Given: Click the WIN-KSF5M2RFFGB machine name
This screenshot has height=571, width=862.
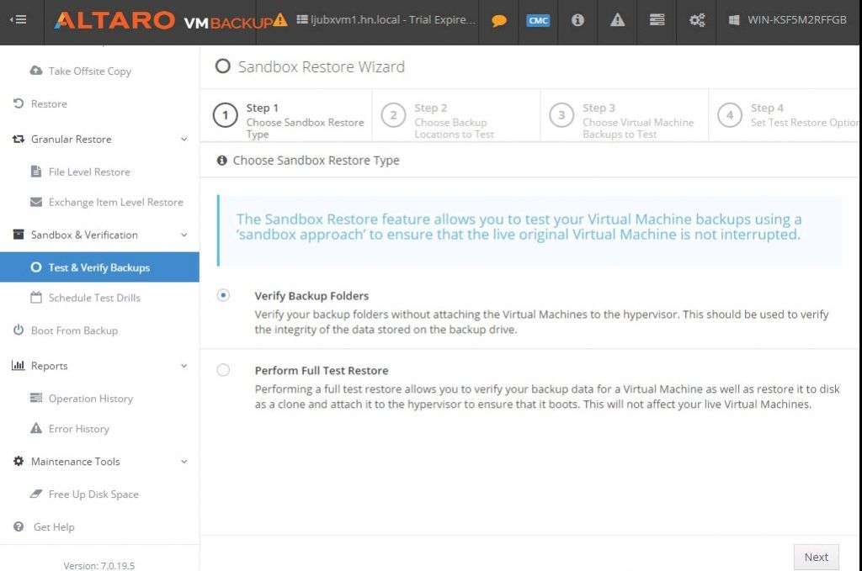Looking at the screenshot, I should point(796,20).
